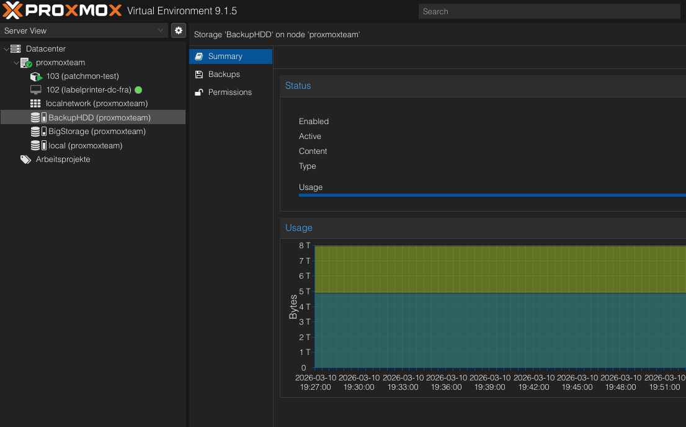Switch to the Backups tab
Screen dimensions: 686x427
224,74
